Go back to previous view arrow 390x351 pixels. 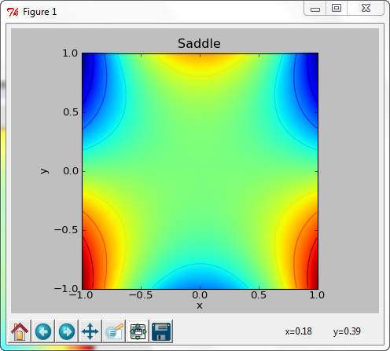click(43, 331)
